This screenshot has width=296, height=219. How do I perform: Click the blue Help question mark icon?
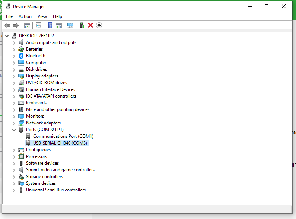click(50, 25)
